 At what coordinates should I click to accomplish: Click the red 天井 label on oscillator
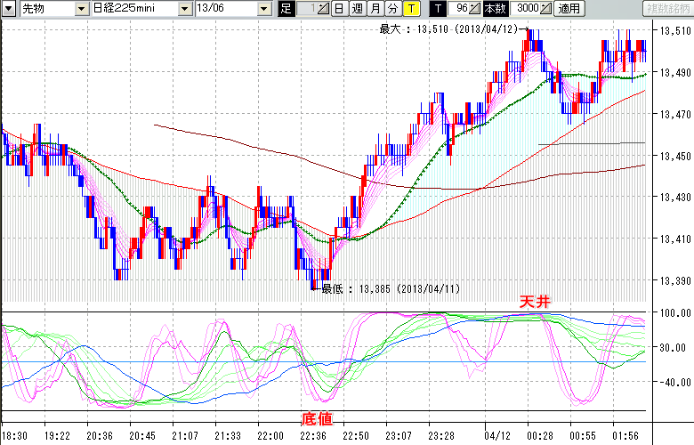pos(535,303)
